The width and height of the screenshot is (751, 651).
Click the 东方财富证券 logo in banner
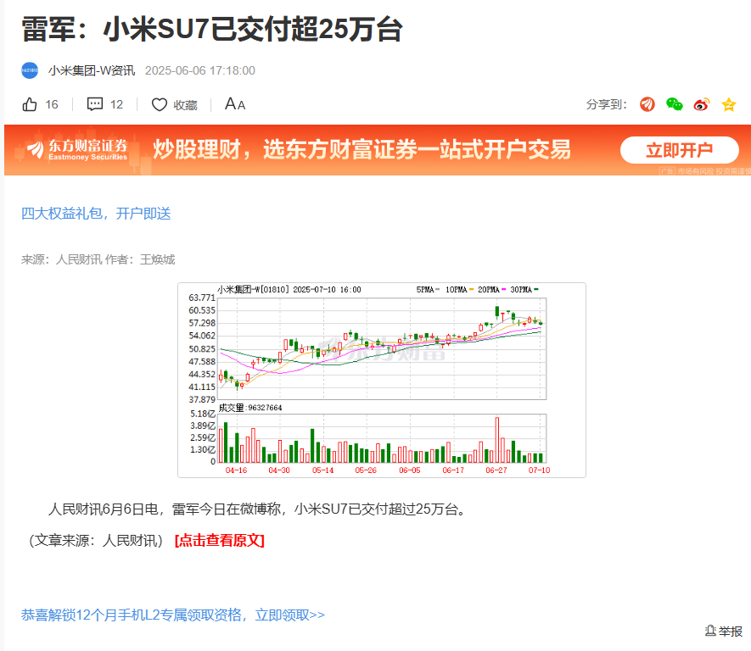(x=77, y=149)
